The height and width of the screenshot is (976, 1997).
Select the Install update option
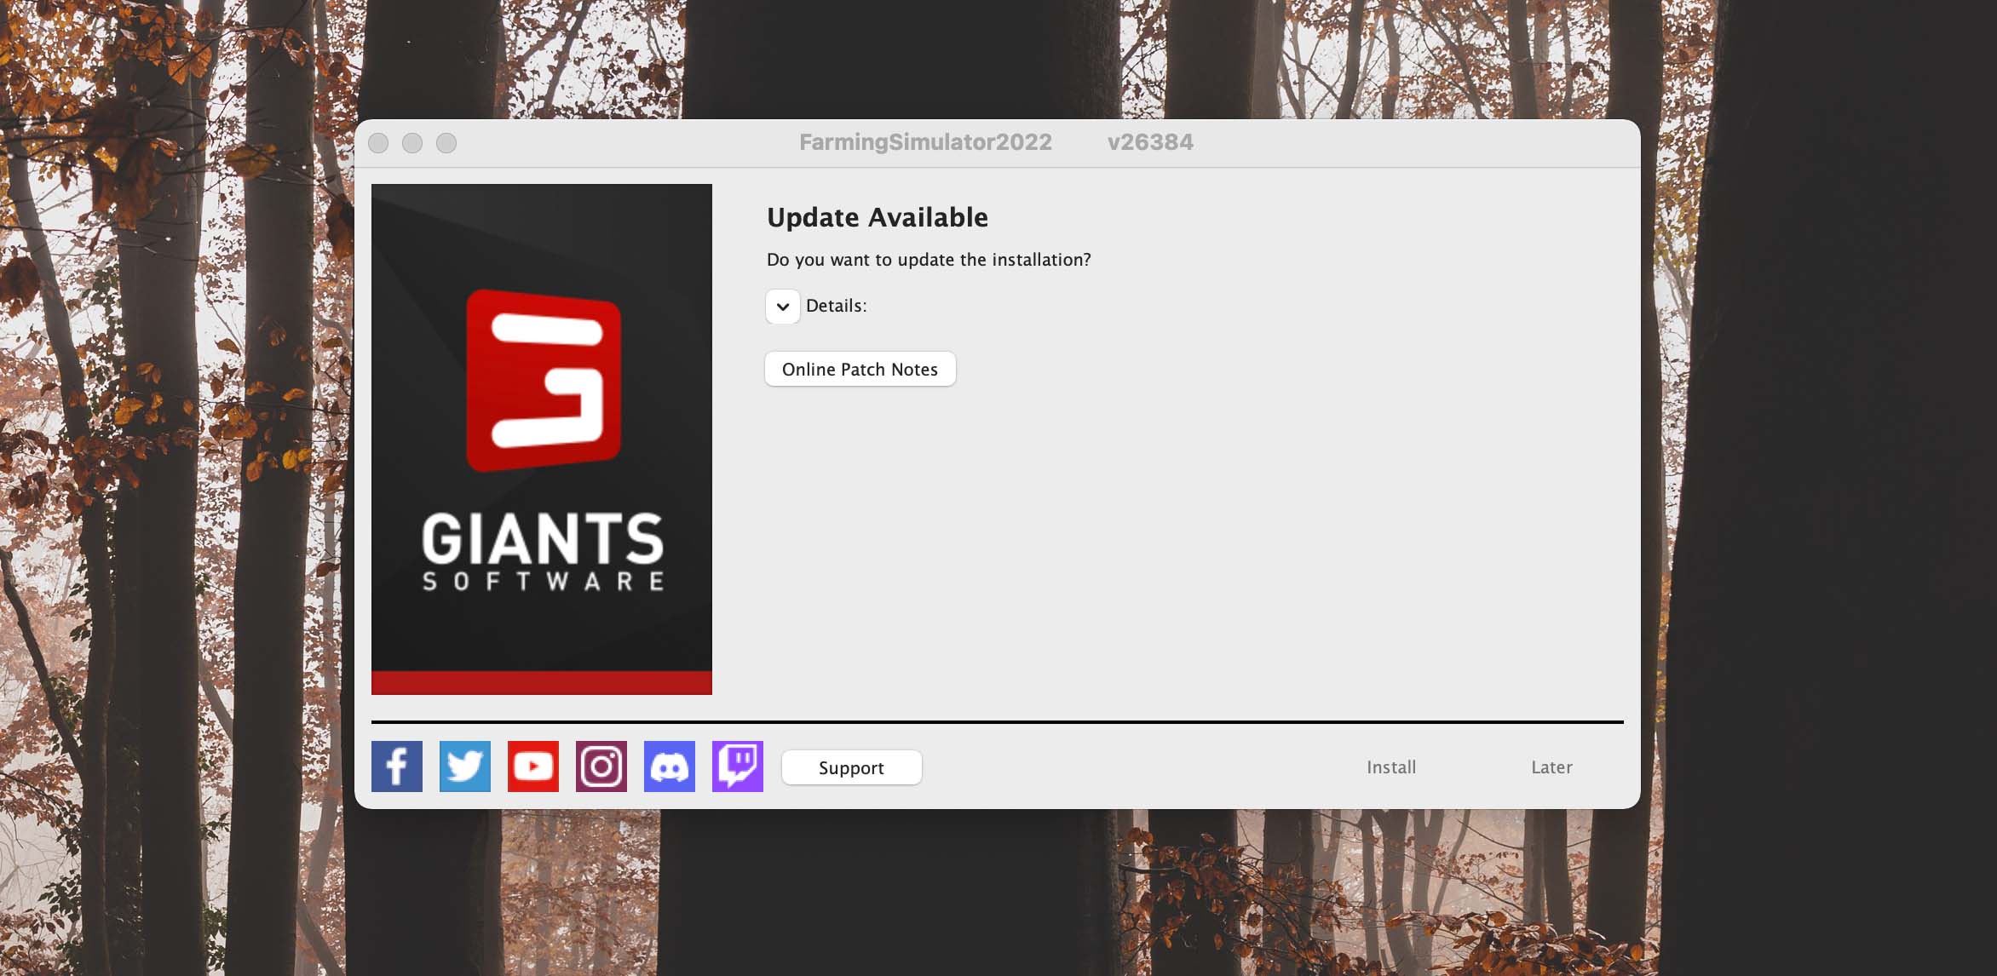pyautogui.click(x=1390, y=767)
